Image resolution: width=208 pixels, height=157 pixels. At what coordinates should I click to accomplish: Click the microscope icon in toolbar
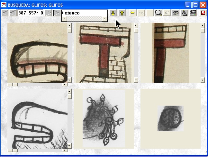[184, 13]
